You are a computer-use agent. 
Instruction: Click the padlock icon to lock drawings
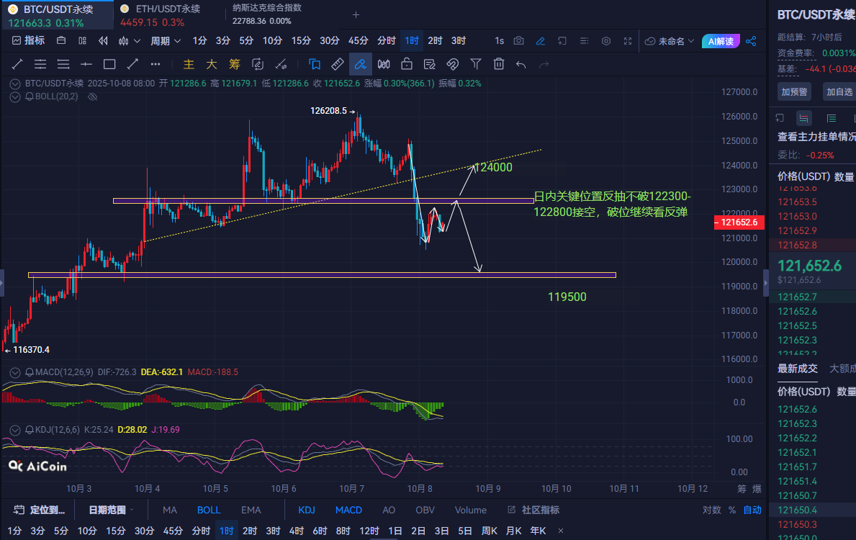406,64
